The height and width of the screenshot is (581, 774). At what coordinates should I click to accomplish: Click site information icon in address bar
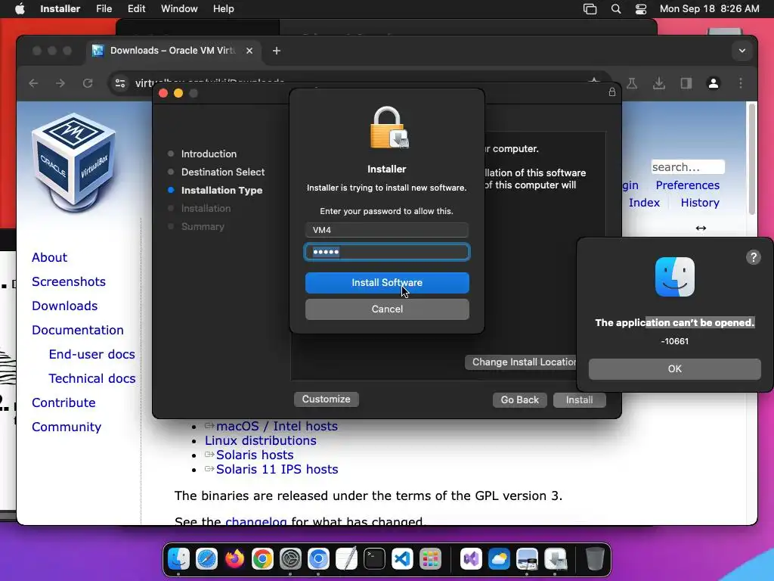tap(120, 83)
